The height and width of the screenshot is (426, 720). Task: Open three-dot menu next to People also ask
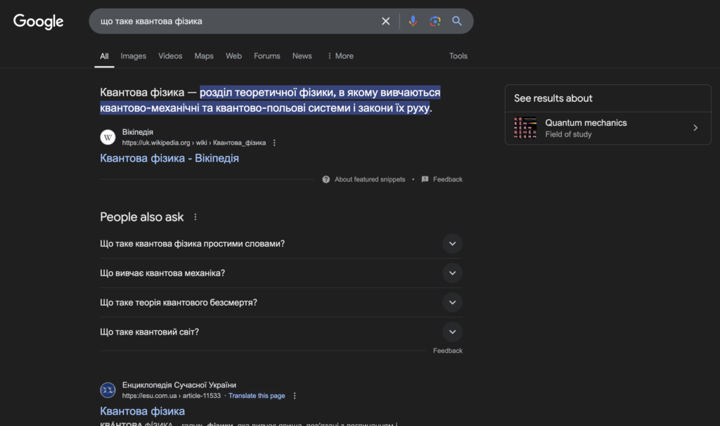point(195,217)
